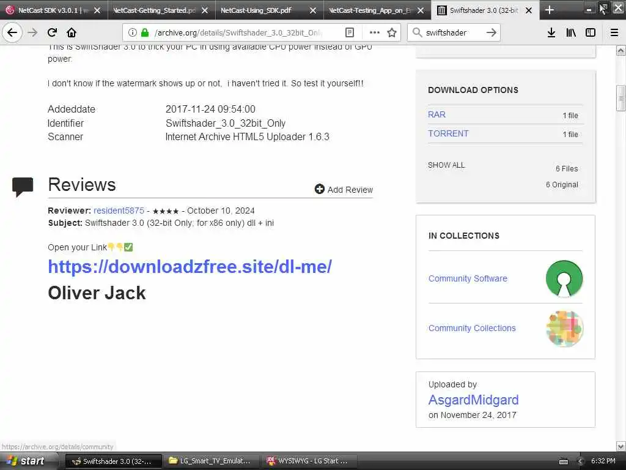Click Identifier value Swiftshader_3.0_32bit_Only
Image resolution: width=626 pixels, height=470 pixels.
(226, 123)
